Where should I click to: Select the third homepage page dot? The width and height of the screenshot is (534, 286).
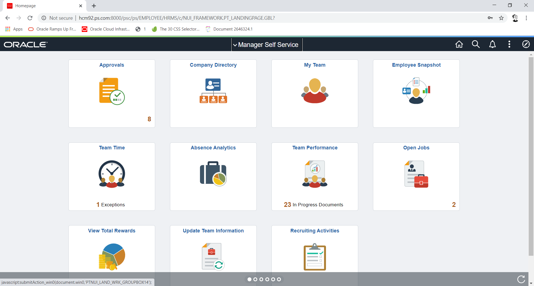(x=261, y=279)
